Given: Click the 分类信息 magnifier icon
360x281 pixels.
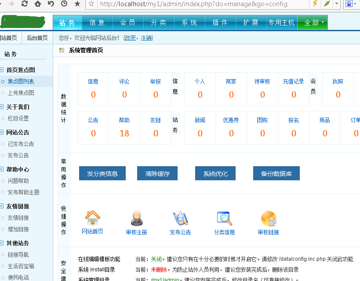Looking at the screenshot, I should click(224, 218).
